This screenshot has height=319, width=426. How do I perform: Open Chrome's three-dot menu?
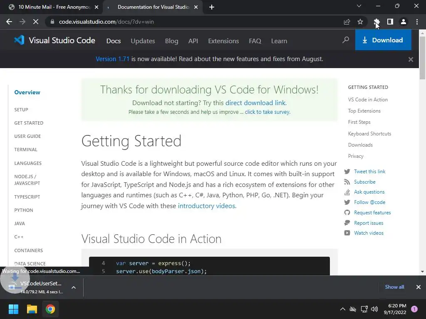(x=417, y=22)
